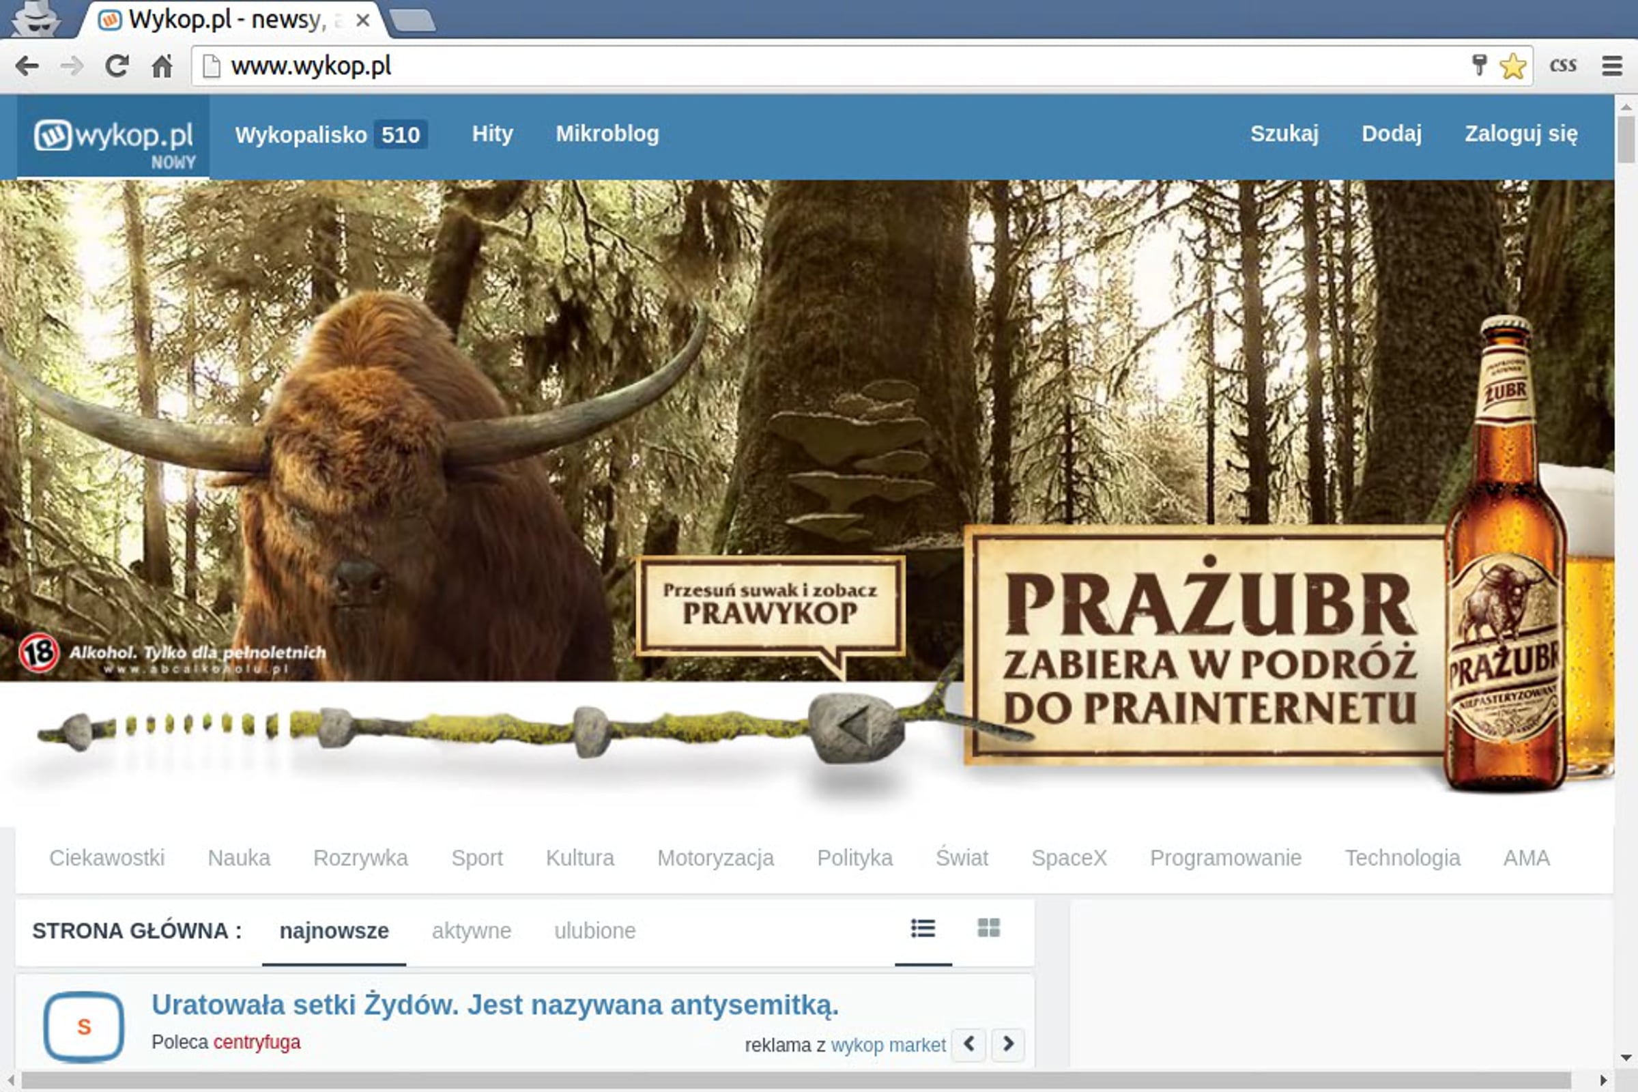Show previous wykop market ad
1638x1092 pixels.
tap(968, 1044)
